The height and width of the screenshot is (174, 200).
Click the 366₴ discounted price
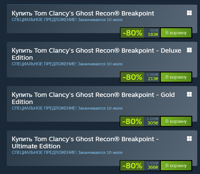tap(153, 167)
